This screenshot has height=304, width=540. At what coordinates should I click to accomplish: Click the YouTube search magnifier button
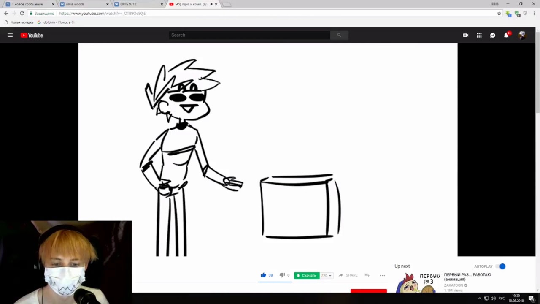point(339,35)
